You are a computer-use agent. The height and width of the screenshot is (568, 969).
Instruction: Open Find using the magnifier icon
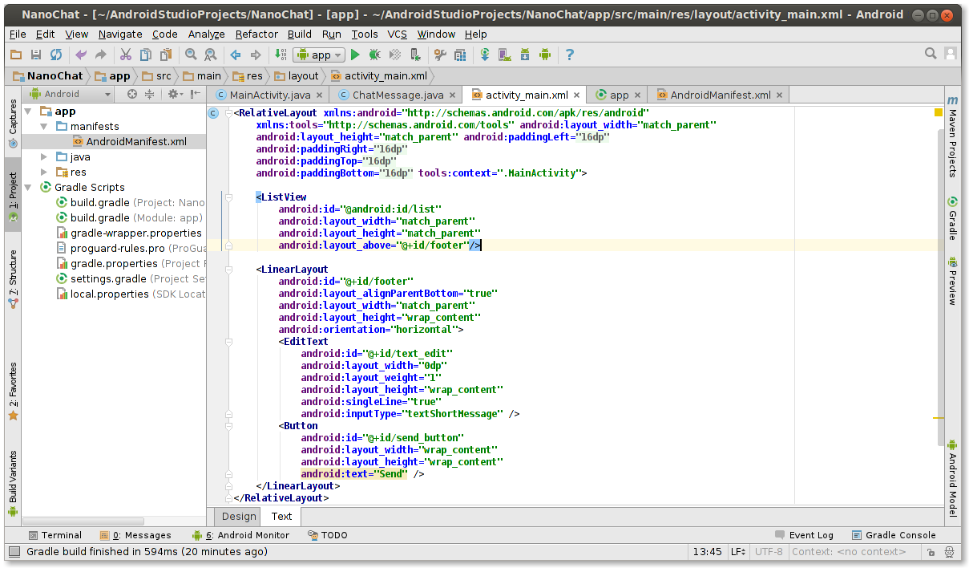pos(191,55)
